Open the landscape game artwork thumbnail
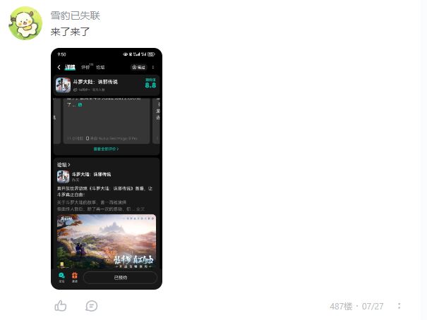This screenshot has height=320, width=427. (107, 242)
